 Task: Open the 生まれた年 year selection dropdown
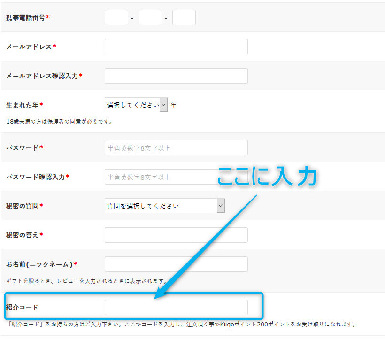click(133, 104)
